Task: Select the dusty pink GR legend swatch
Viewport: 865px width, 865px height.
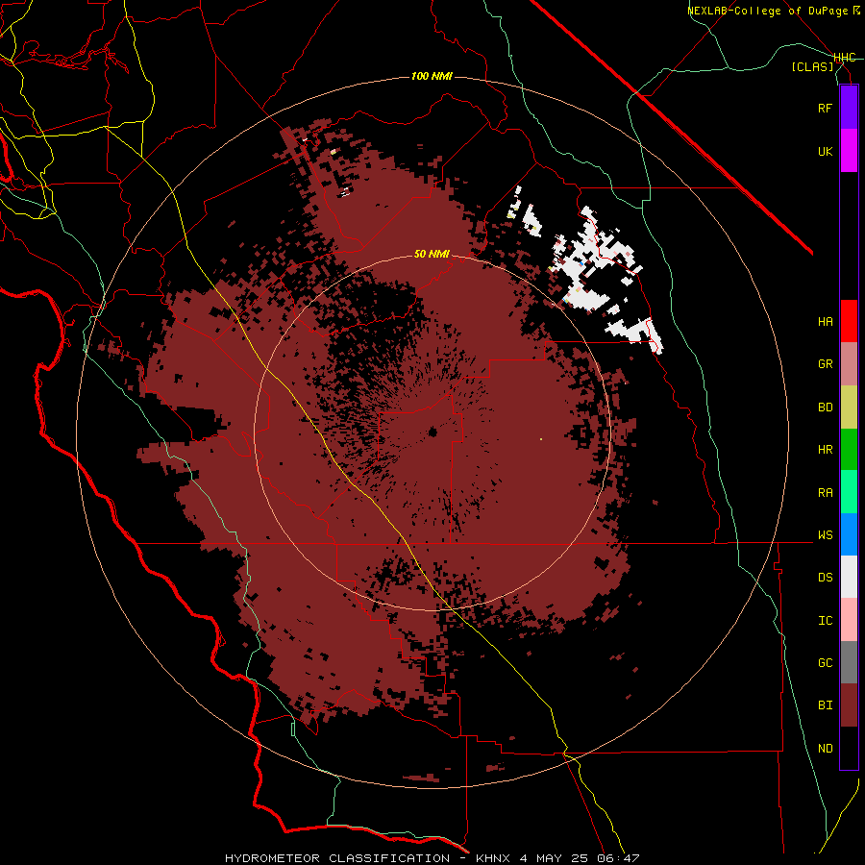Action: (x=849, y=364)
